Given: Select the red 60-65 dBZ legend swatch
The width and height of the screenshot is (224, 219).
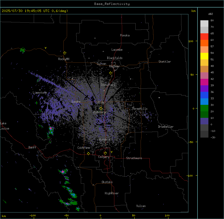Looking at the screenshot, I should (204, 37).
